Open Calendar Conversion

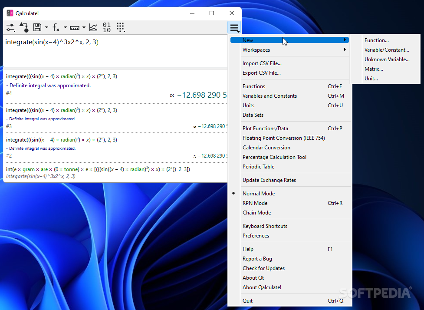[289, 148]
